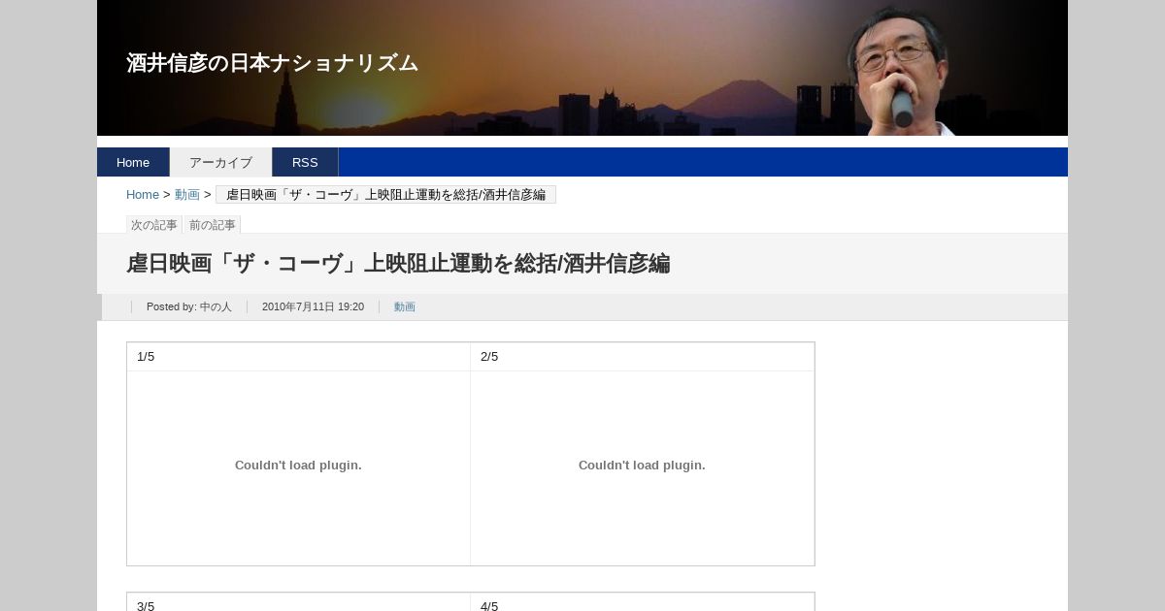Click the 3/5 video label
This screenshot has width=1165, height=611.
tap(146, 606)
